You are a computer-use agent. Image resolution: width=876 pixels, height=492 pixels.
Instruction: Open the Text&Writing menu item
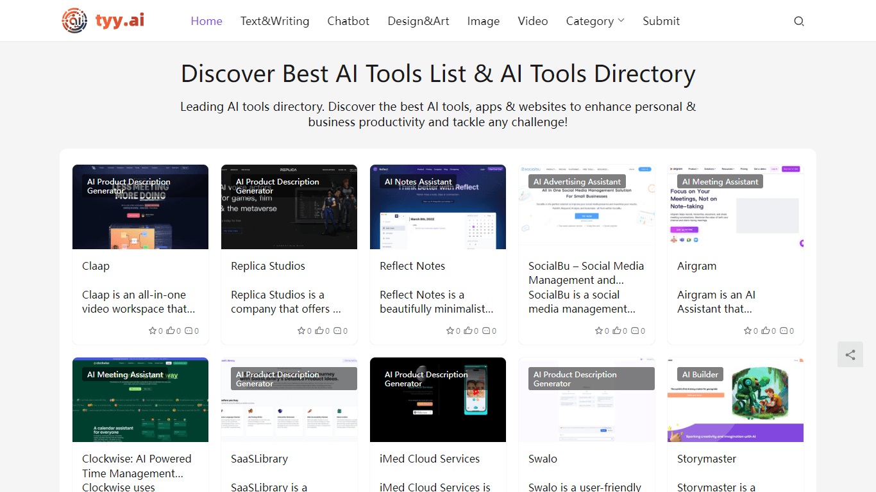tap(275, 21)
